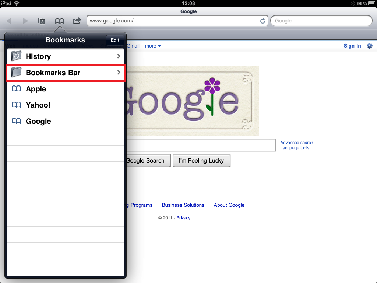Open the tabs pages icon
This screenshot has width=377, height=283.
point(42,21)
